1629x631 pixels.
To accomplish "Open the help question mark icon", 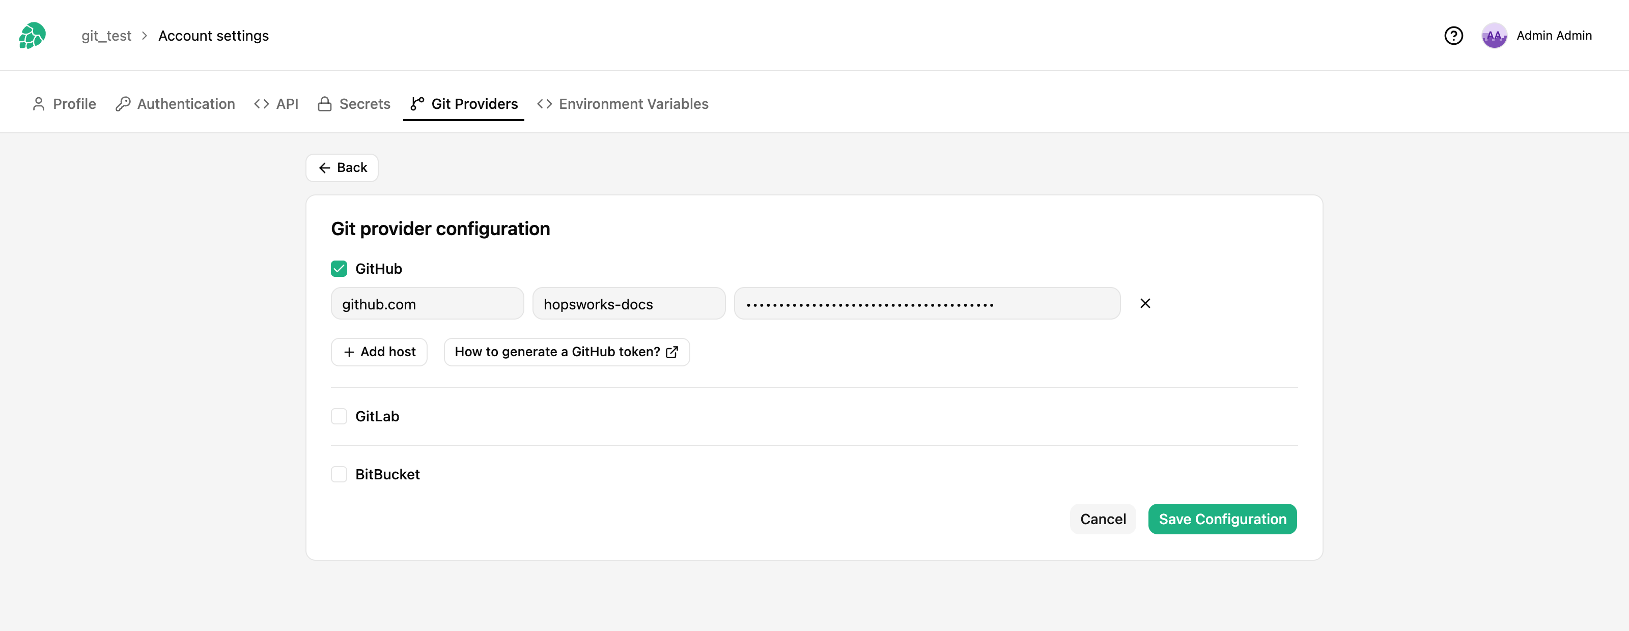I will 1453,36.
